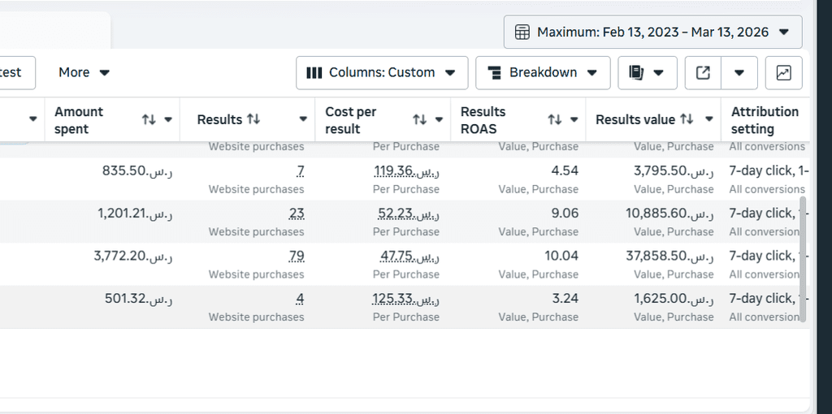Open the Maximum date range picker

pos(652,32)
